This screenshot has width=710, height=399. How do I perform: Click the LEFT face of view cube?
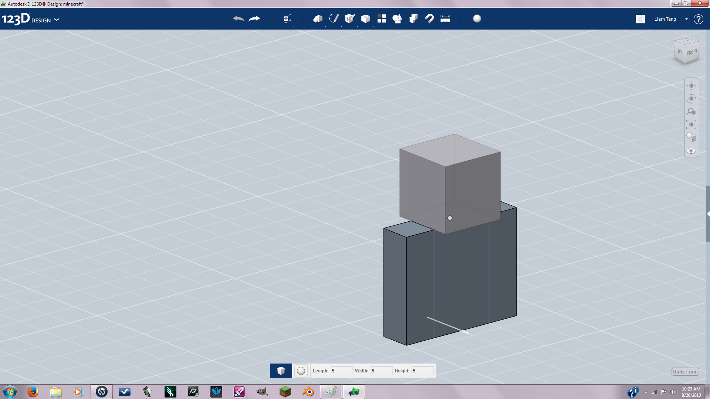tap(680, 51)
